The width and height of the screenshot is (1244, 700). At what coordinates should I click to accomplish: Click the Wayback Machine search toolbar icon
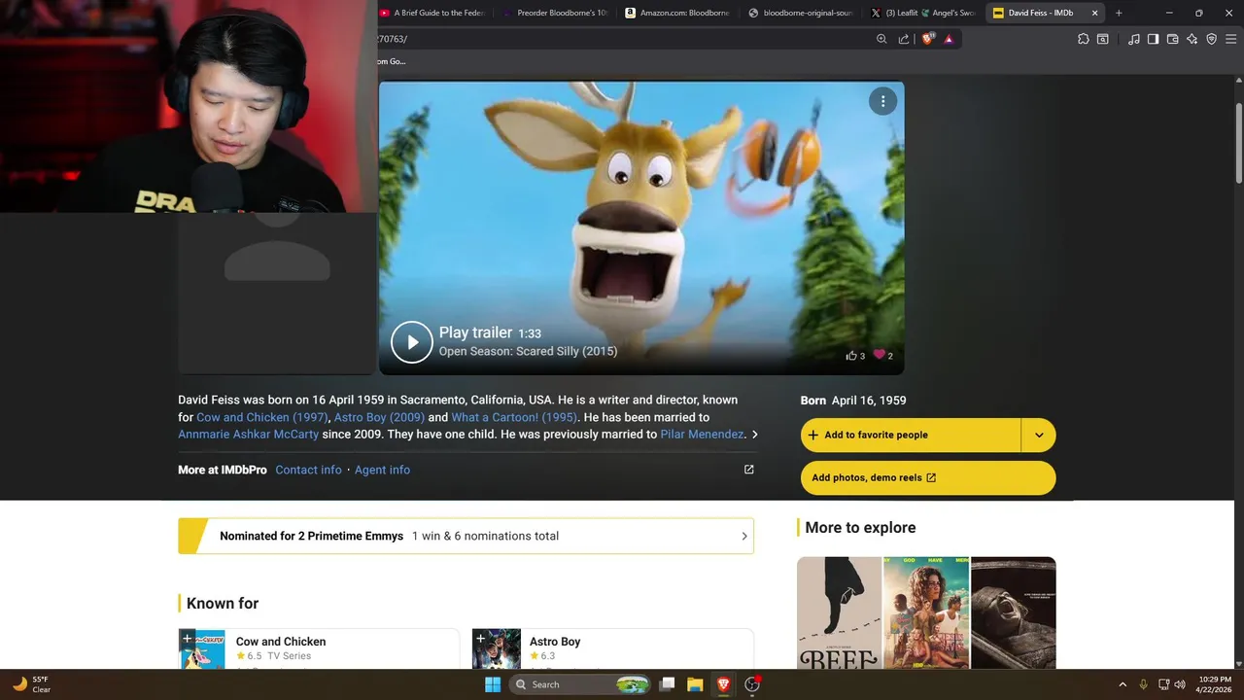tap(1103, 39)
